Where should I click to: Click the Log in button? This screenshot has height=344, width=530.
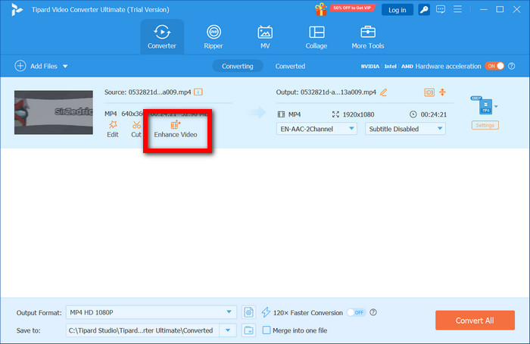coord(397,10)
